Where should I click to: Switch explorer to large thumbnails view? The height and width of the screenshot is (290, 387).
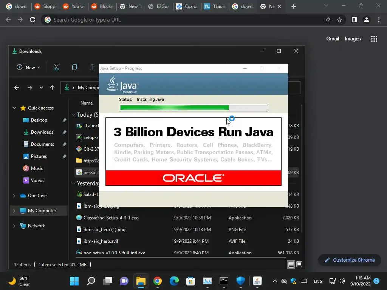coord(299,265)
